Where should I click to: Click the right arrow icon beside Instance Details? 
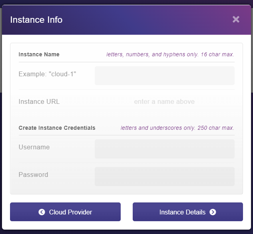click(x=213, y=212)
